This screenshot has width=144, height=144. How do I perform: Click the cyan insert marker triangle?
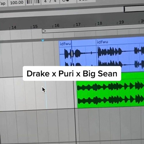point(43,40)
